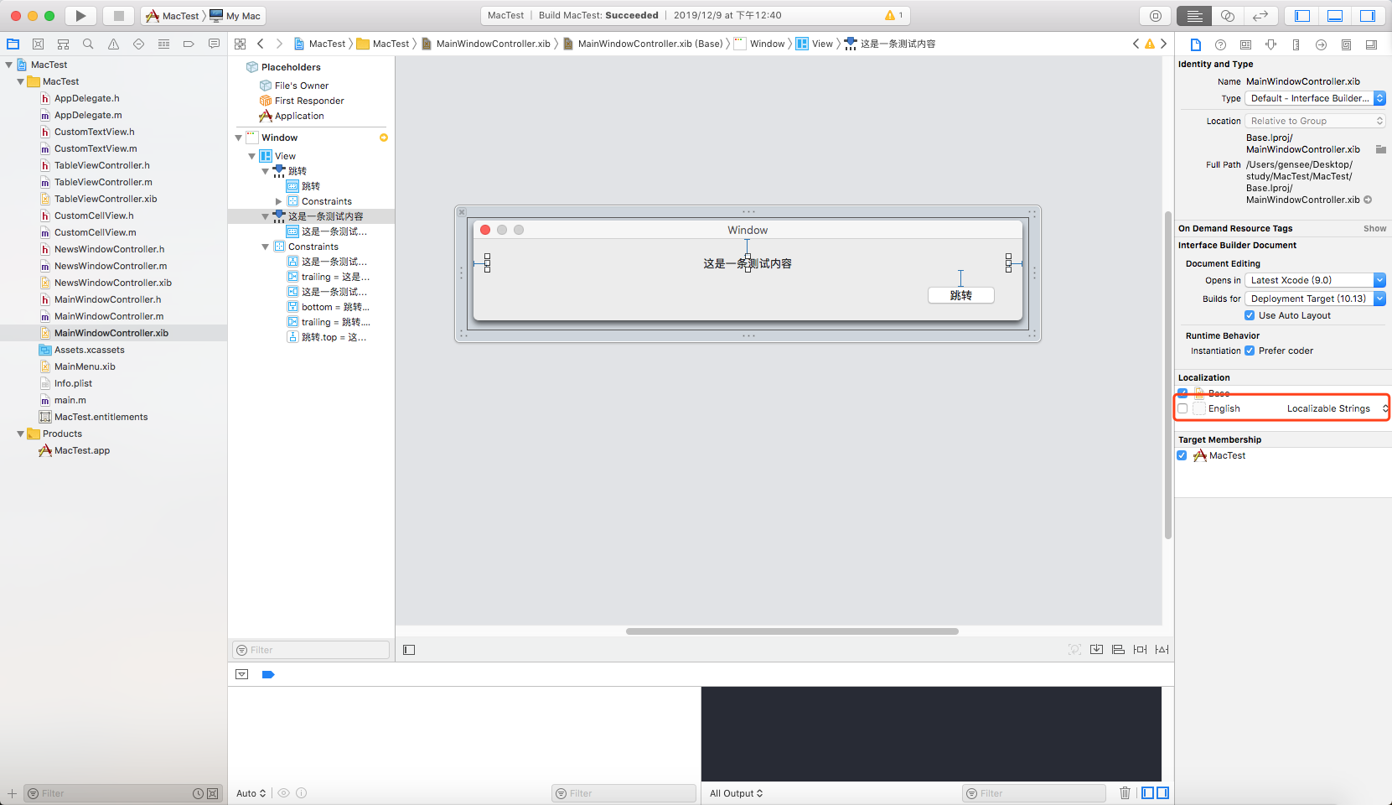Uncheck the Base localization checkbox

point(1182,393)
